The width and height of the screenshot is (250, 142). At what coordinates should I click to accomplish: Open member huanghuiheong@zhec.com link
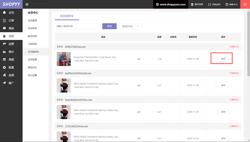coord(78,99)
